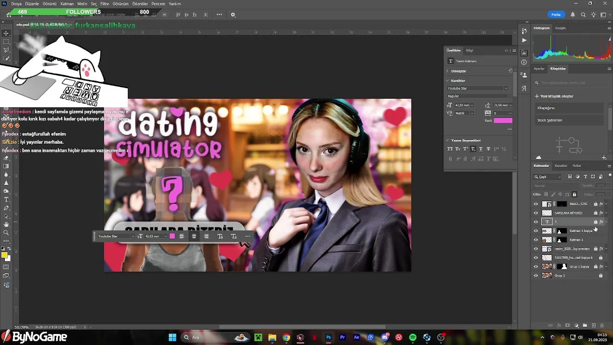Create new adjustment layer icon

pyautogui.click(x=577, y=326)
